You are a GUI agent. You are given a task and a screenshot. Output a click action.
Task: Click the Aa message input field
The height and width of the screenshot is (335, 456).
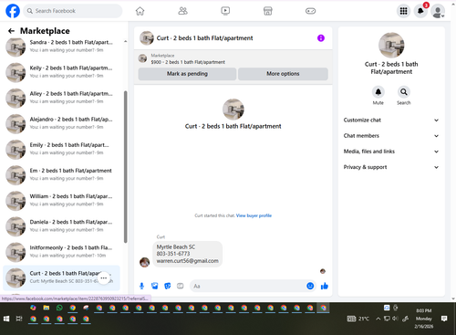[x=248, y=286]
